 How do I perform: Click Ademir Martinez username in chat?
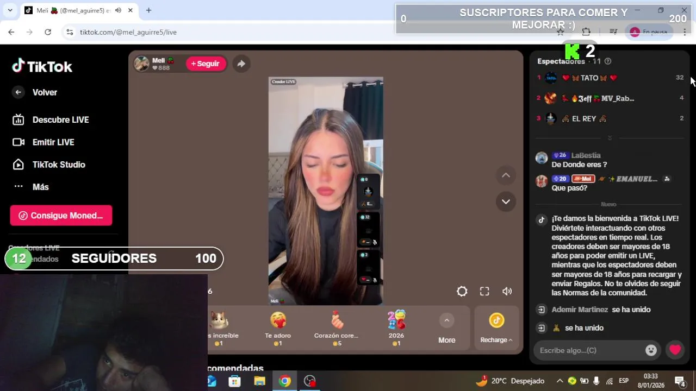click(580, 310)
